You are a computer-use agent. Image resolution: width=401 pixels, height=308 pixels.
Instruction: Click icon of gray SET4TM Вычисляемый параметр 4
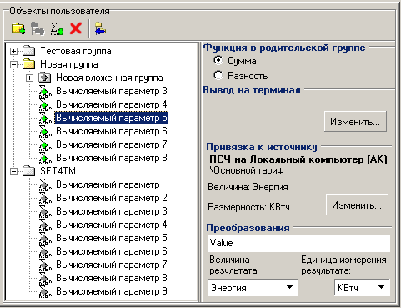[x=45, y=225]
